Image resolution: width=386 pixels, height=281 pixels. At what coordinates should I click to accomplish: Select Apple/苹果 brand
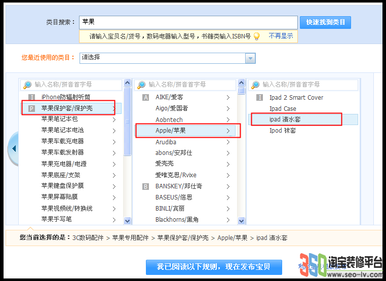pyautogui.click(x=185, y=131)
